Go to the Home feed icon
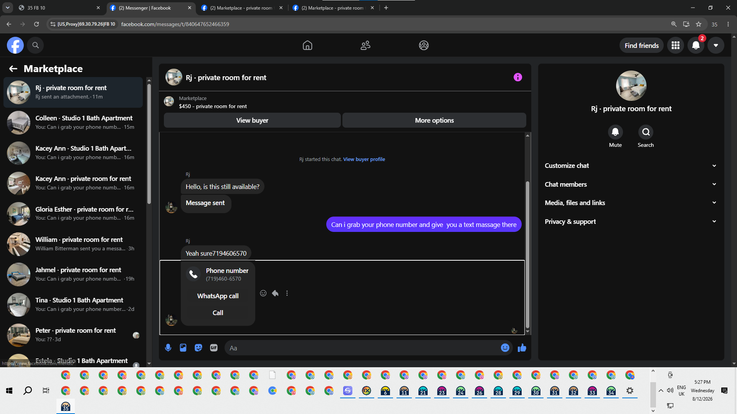Viewport: 737px width, 414px height. (307, 45)
